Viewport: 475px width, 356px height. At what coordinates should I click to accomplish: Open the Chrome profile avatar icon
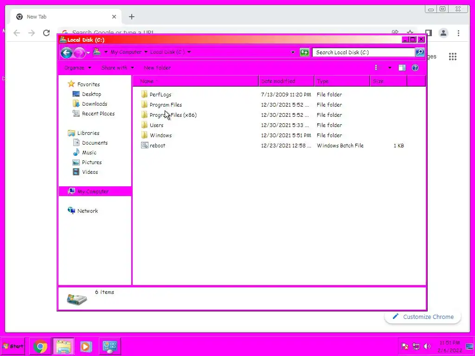[443, 33]
